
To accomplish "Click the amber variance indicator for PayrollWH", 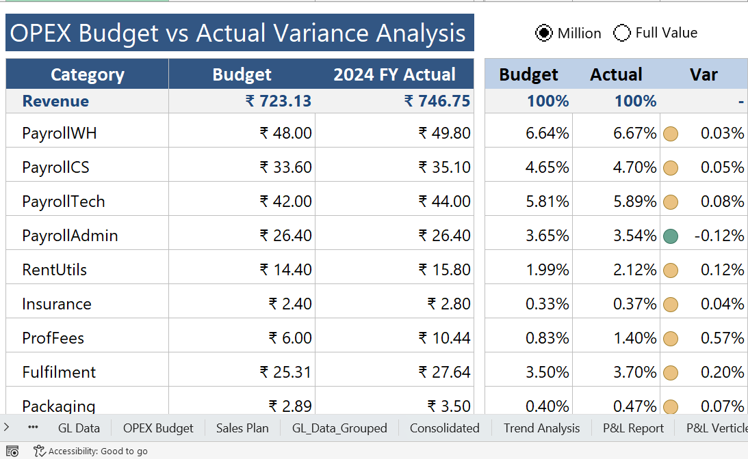I will coord(671,133).
